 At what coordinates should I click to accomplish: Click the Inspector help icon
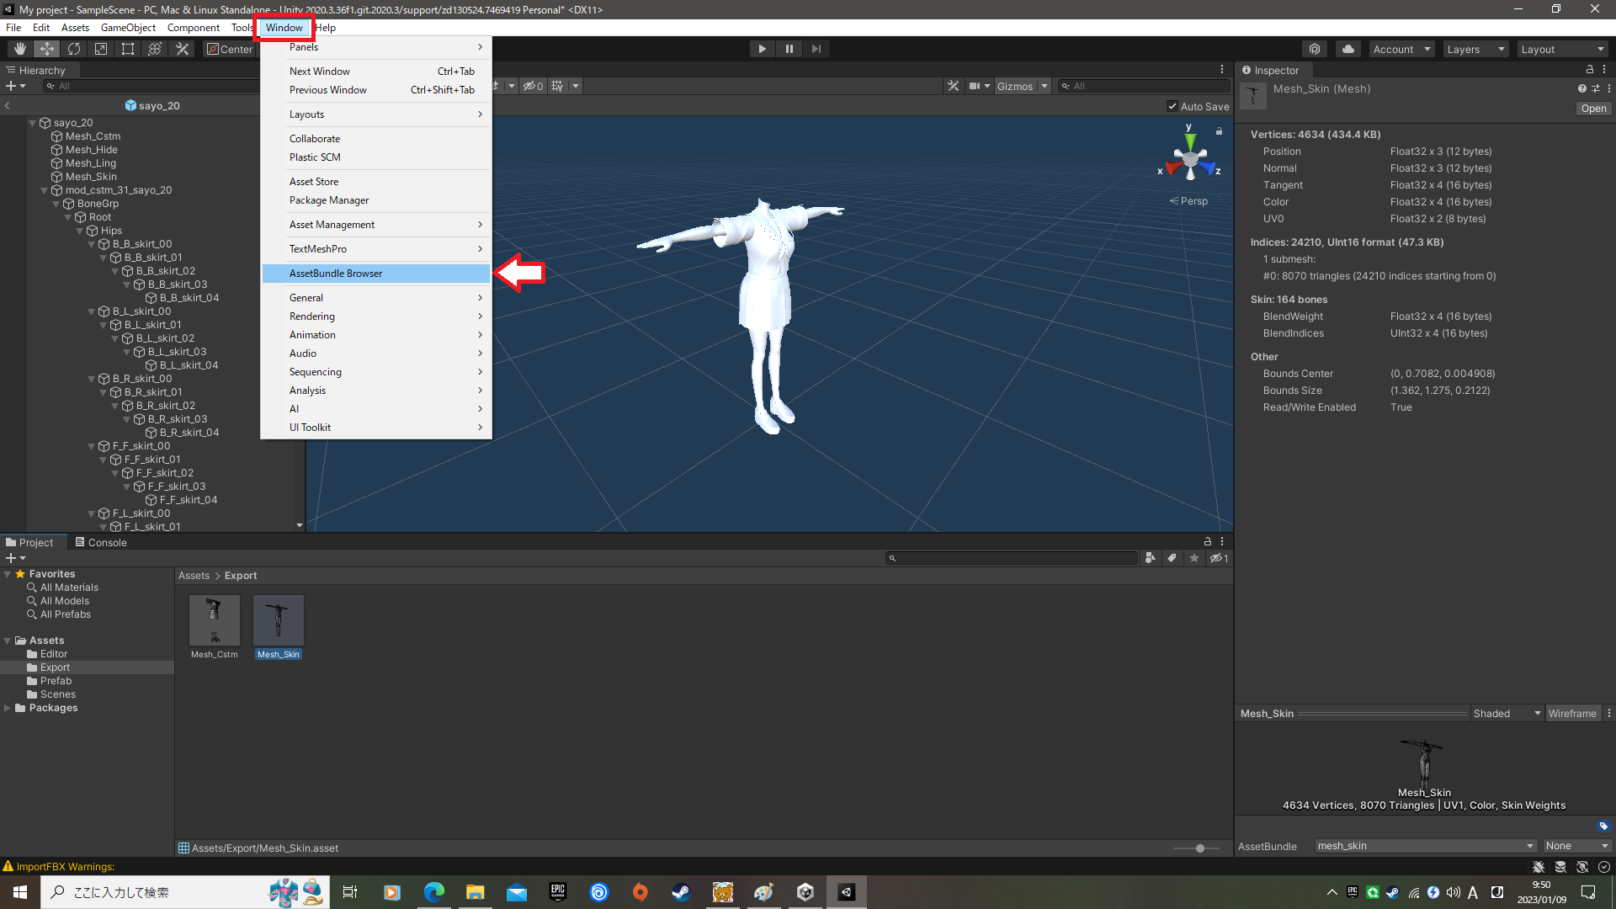click(x=1582, y=88)
